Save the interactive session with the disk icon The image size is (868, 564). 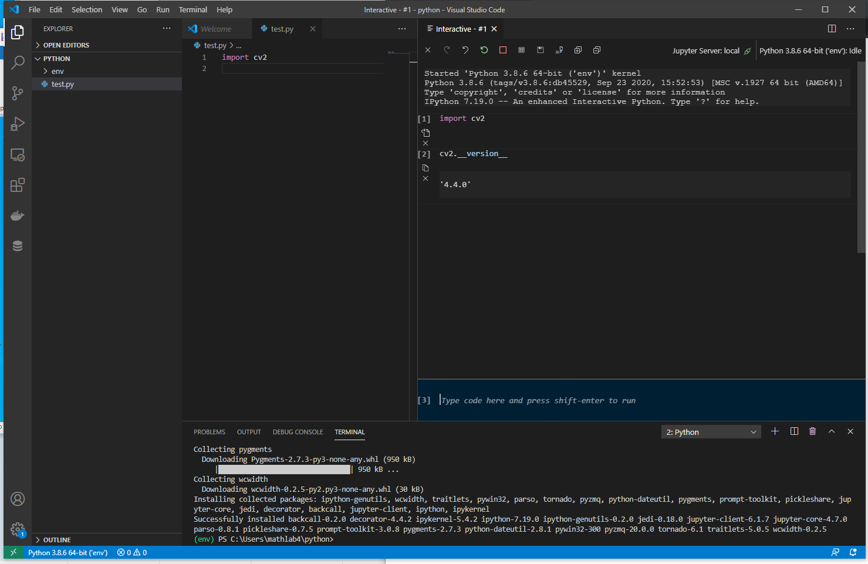[540, 50]
